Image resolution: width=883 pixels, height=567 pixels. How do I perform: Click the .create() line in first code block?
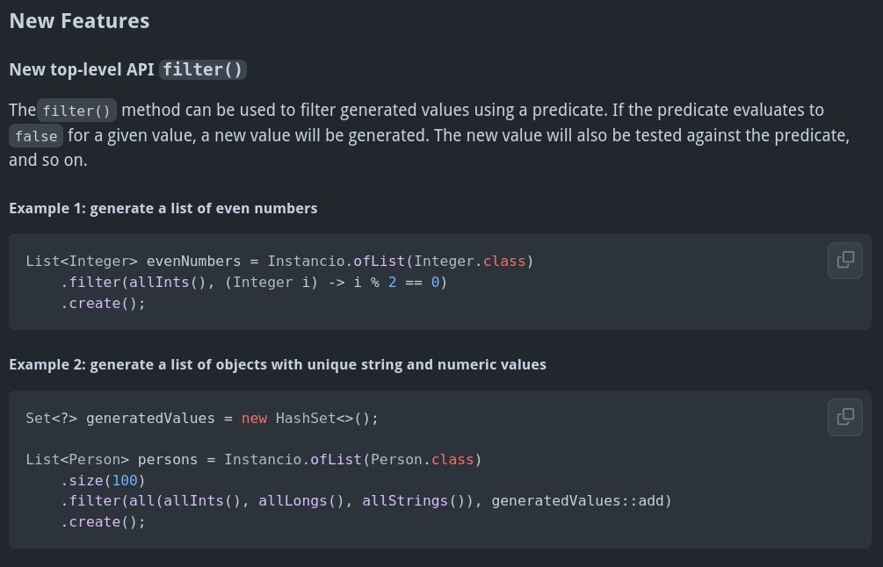103,303
